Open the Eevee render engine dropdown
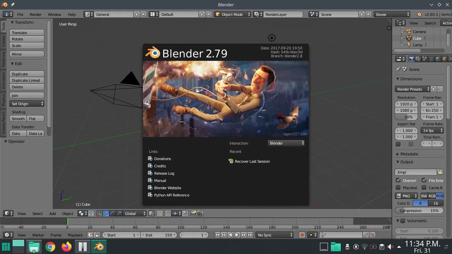 (392, 14)
